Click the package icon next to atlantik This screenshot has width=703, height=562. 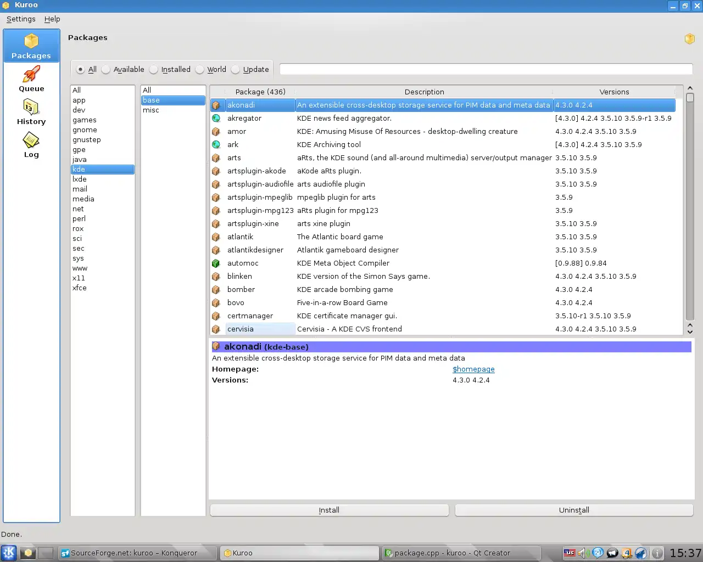point(216,237)
